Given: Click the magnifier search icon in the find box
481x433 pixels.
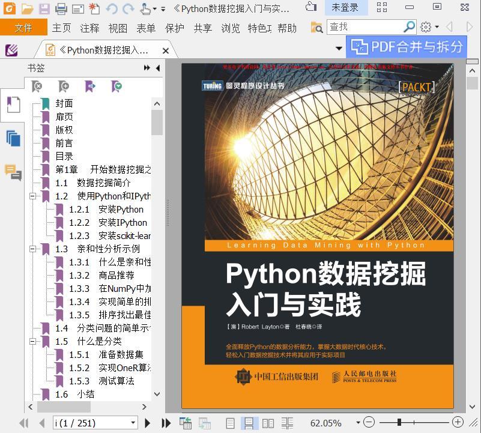Looking at the screenshot, I should click(x=410, y=27).
